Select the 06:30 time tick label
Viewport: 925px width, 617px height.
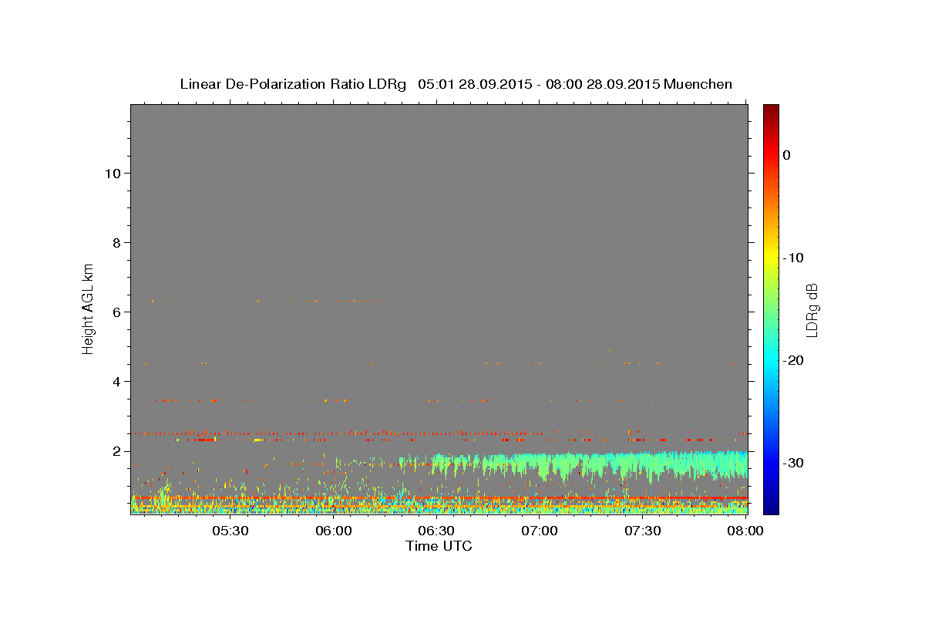tap(436, 531)
